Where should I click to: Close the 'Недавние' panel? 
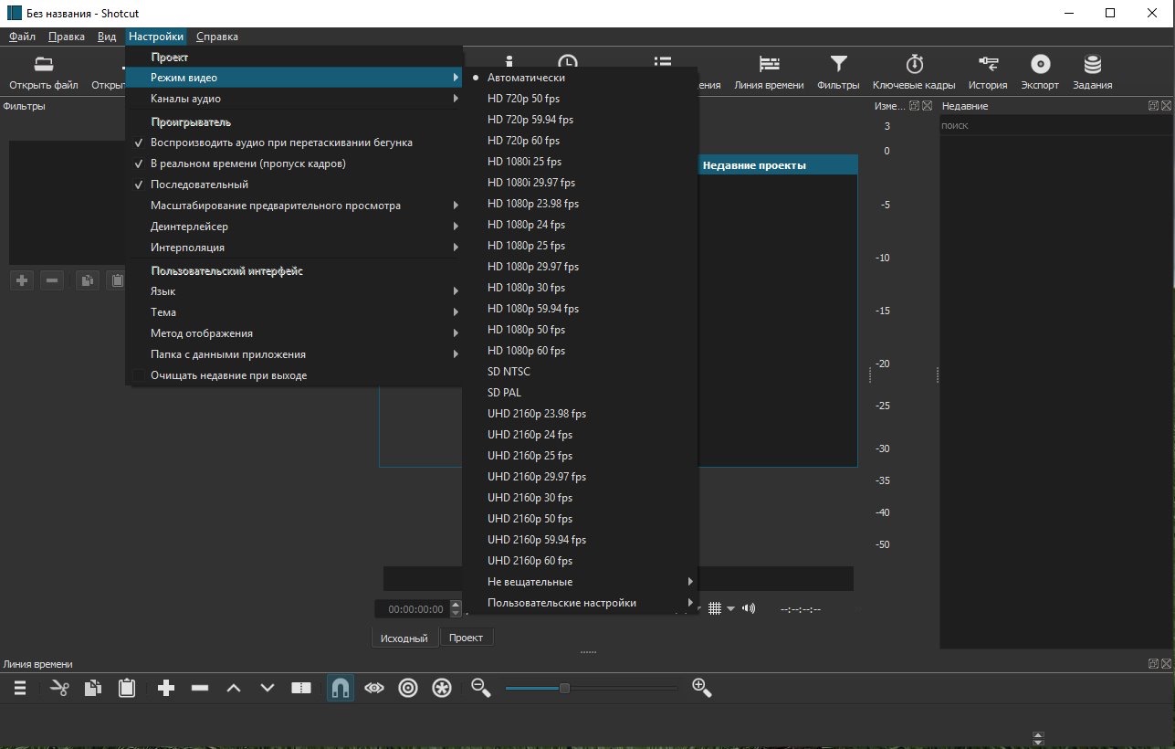[x=1166, y=106]
